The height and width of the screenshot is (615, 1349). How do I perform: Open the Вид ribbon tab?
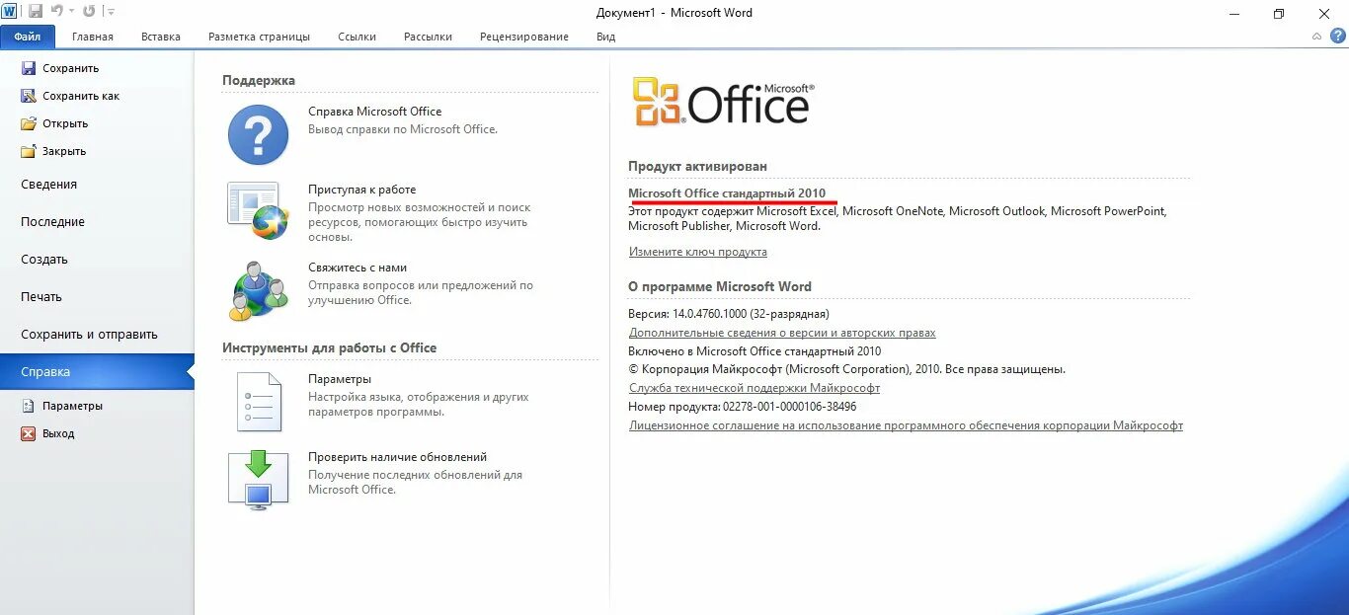606,37
